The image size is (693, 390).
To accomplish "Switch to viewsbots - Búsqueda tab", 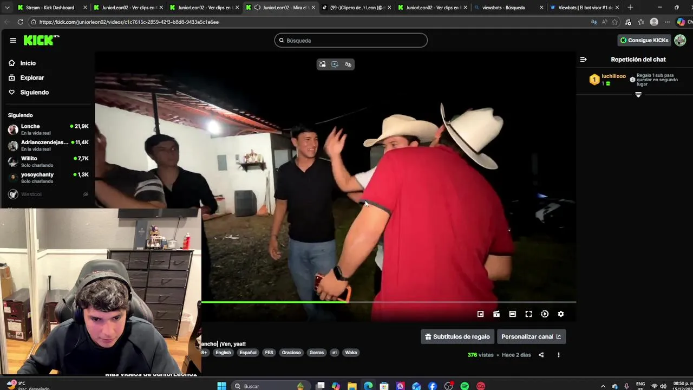I will click(507, 8).
